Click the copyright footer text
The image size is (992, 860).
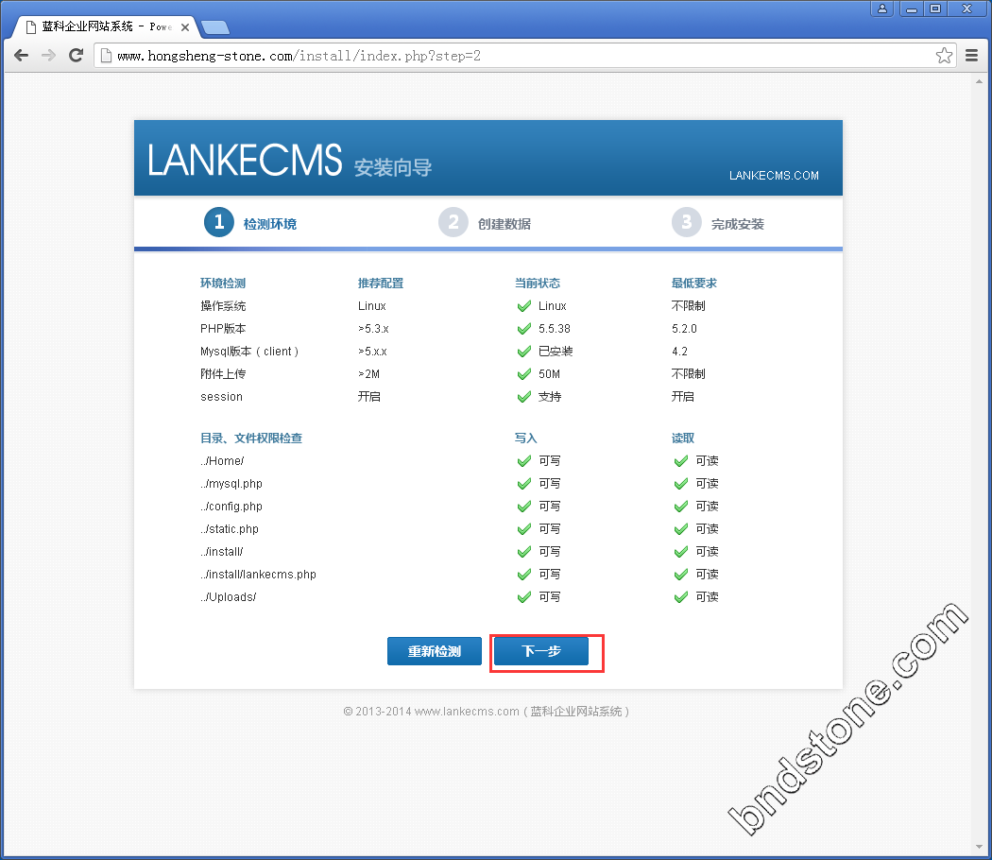486,712
